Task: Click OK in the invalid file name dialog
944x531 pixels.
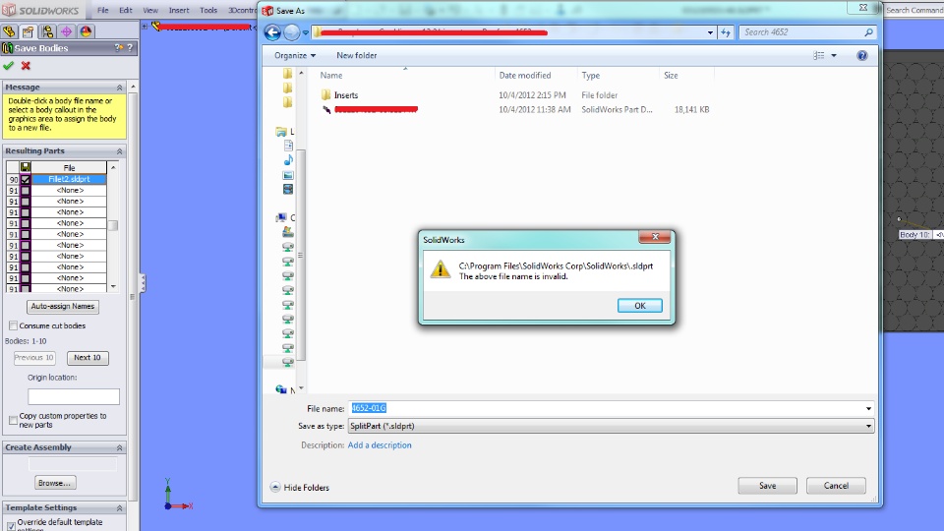Action: 639,306
